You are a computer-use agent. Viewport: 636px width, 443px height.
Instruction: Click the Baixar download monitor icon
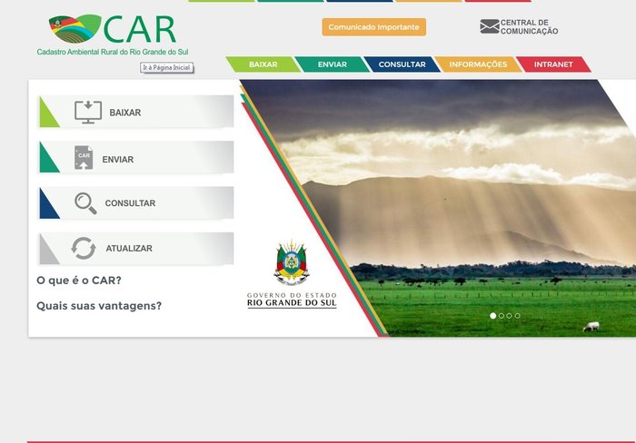pos(88,113)
